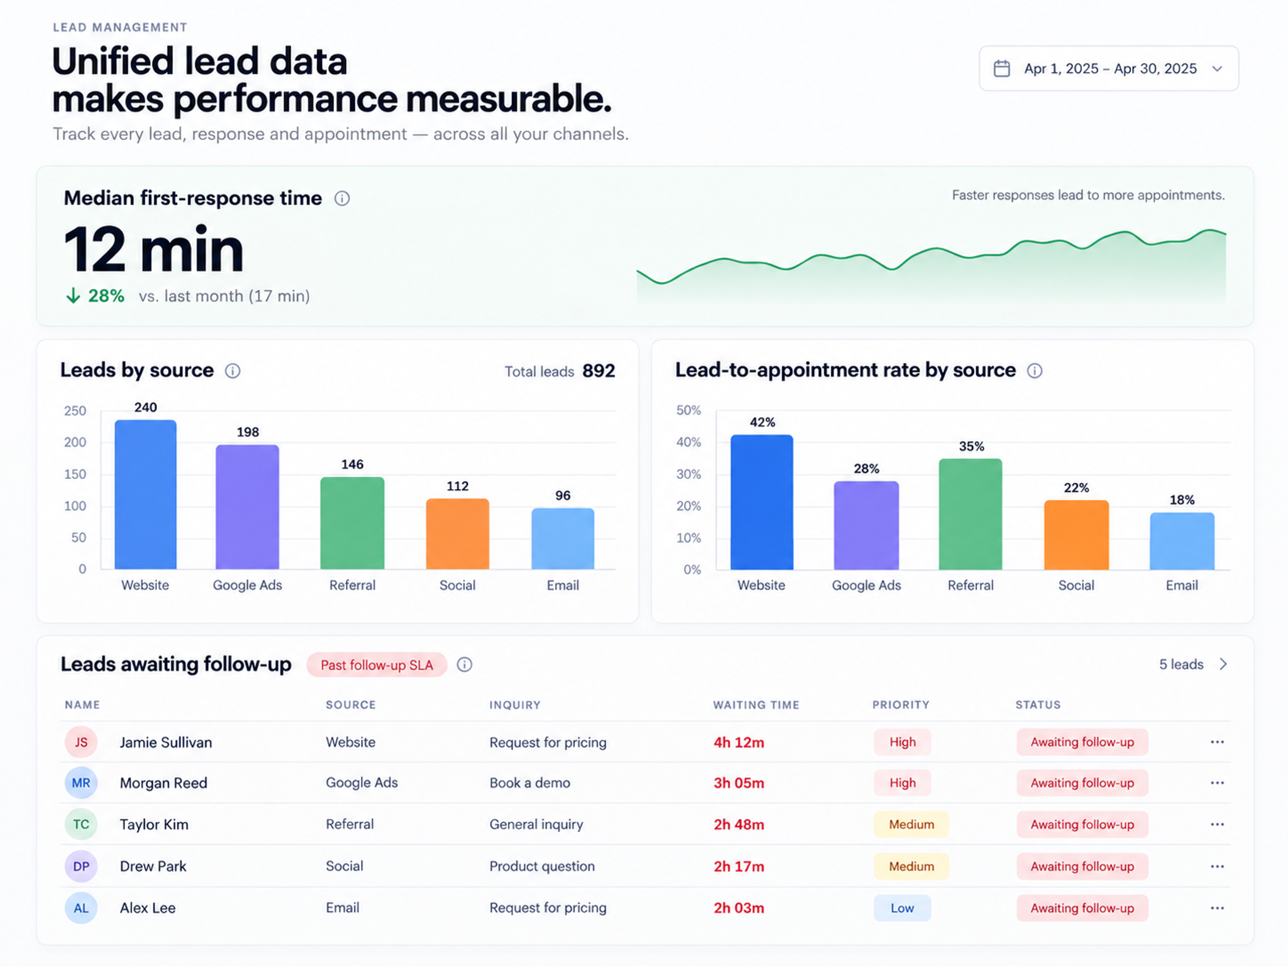This screenshot has width=1288, height=966.
Task: Click Awaiting follow-up status for Drew Park
Action: click(x=1082, y=866)
